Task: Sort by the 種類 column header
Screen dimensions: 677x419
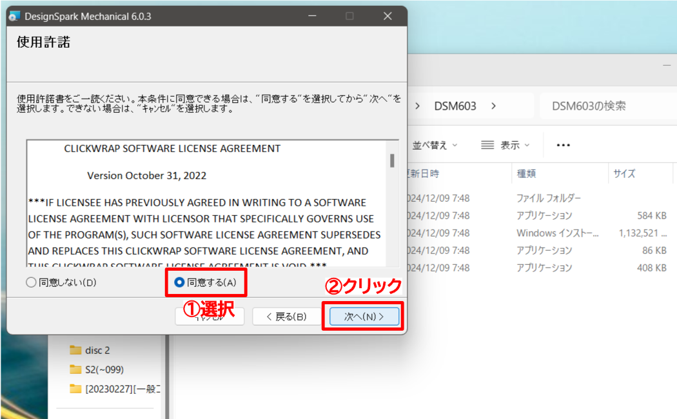Action: click(560, 173)
